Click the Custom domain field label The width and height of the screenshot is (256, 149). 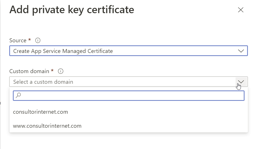29,71
